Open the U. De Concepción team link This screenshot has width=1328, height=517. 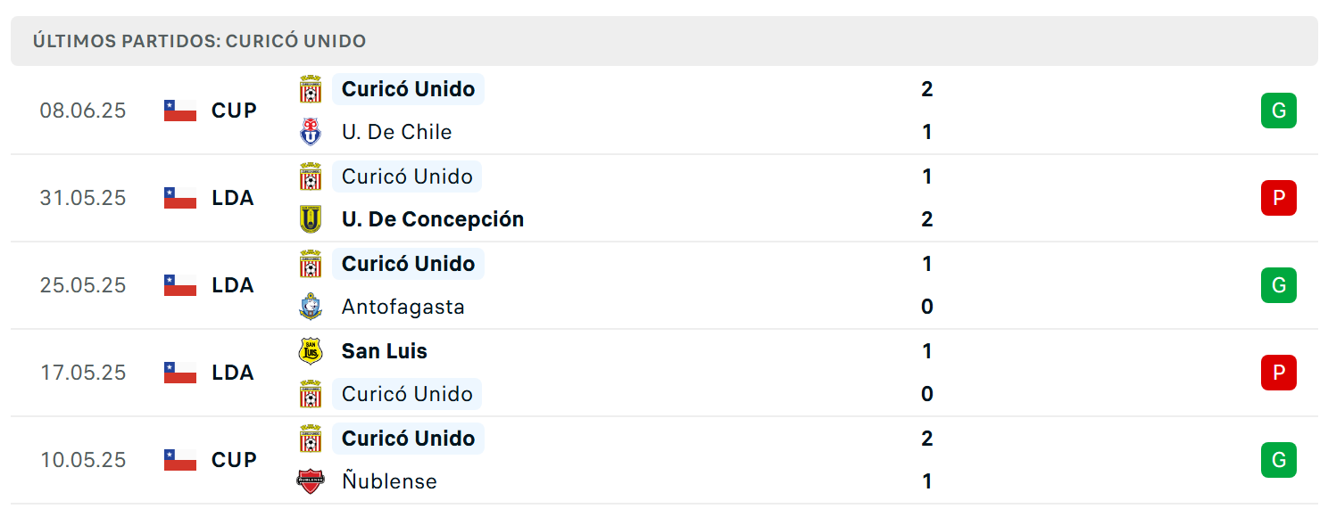pyautogui.click(x=433, y=219)
